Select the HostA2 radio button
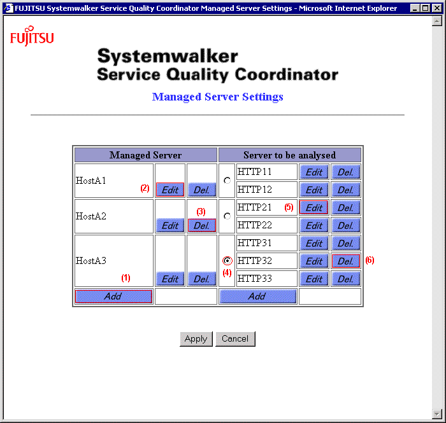Viewport: 446px width, 423px height. click(227, 216)
